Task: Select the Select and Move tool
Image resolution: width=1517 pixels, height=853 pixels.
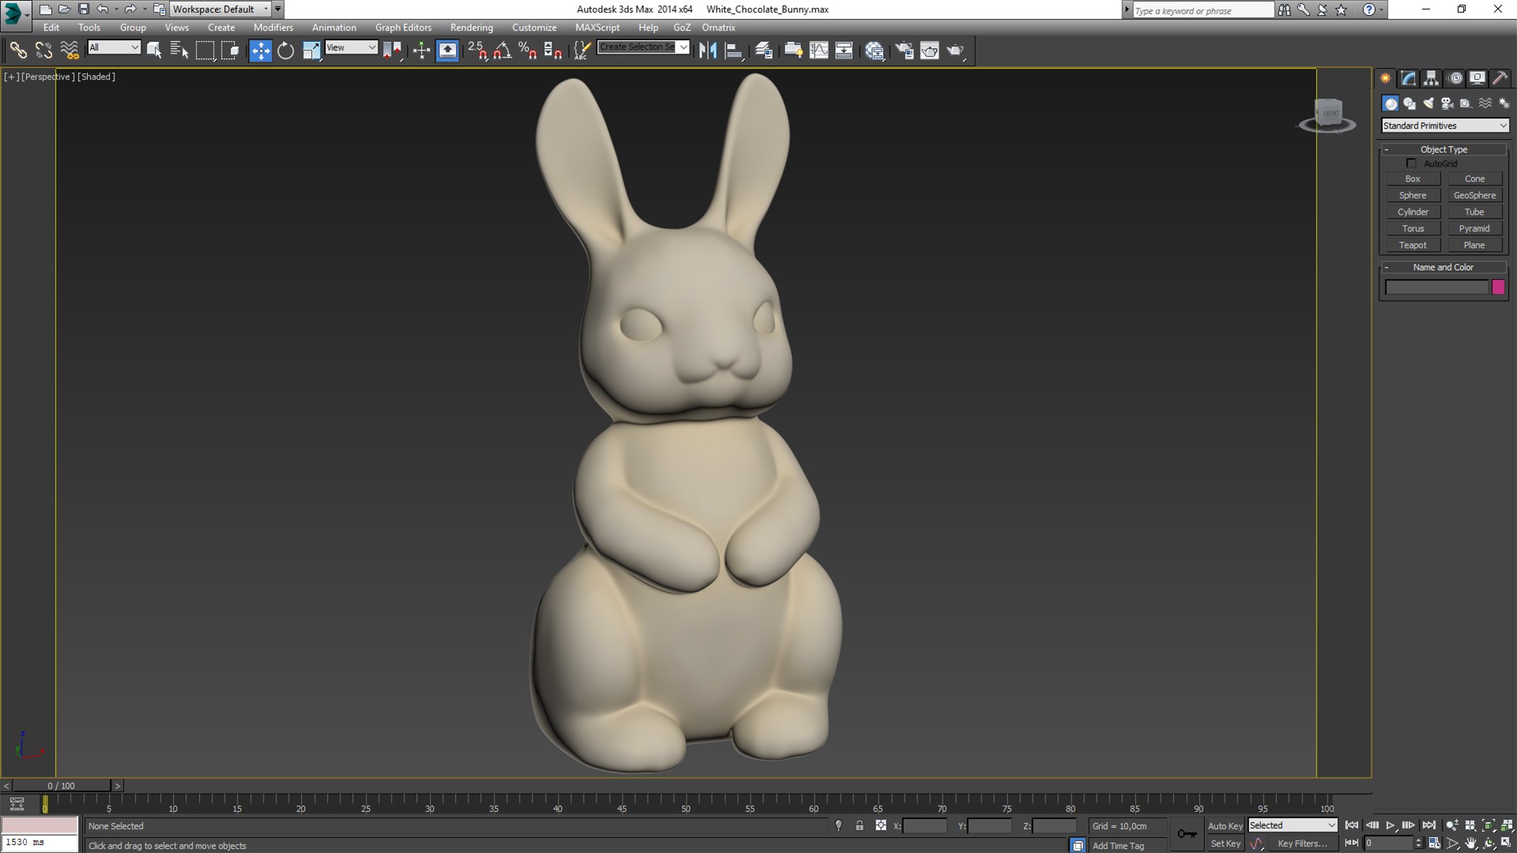Action: click(260, 51)
